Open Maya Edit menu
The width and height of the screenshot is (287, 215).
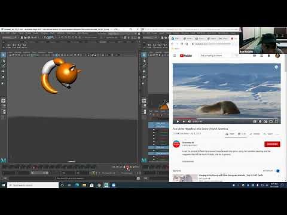(x=8, y=33)
